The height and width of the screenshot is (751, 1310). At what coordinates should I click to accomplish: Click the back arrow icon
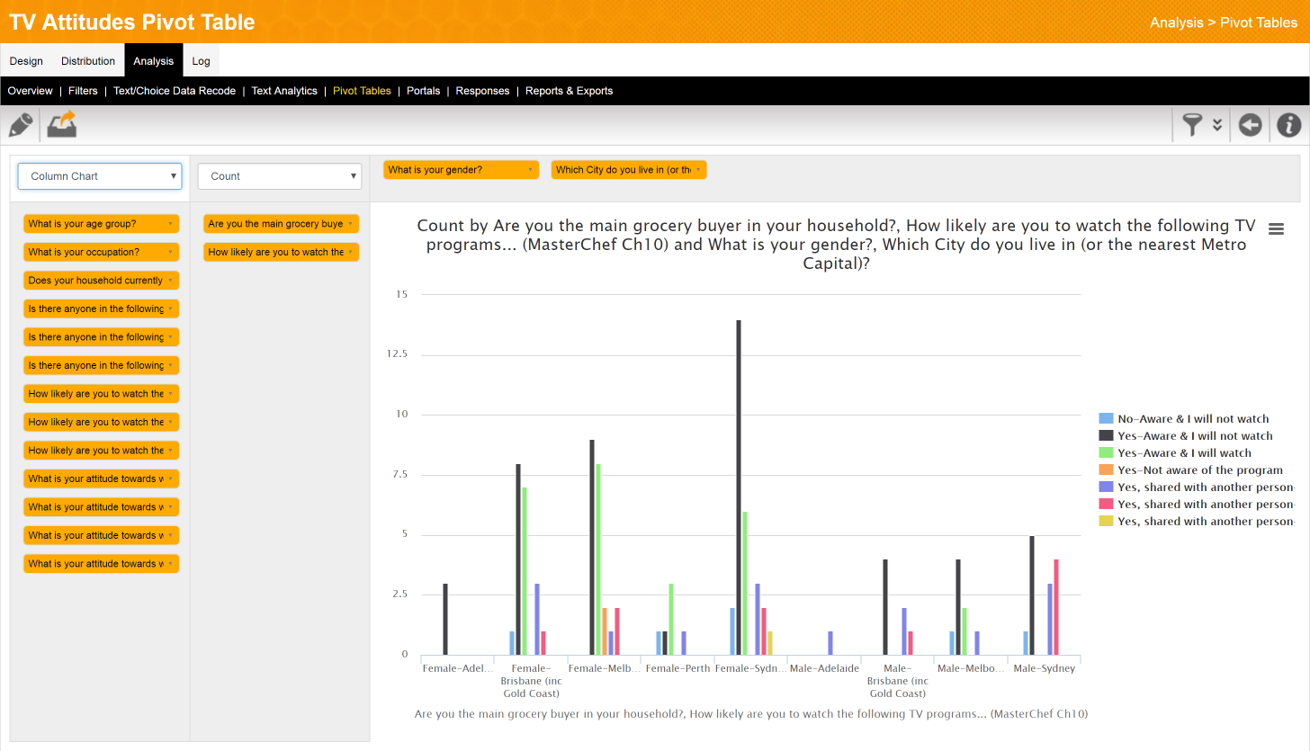coord(1250,124)
